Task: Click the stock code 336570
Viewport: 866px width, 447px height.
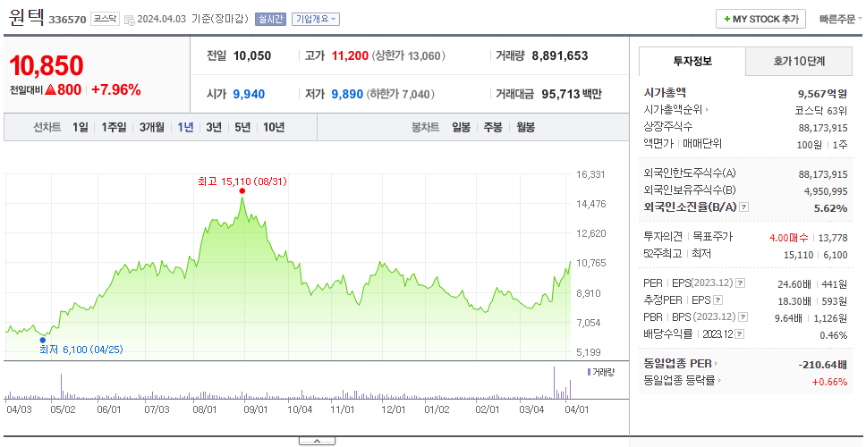Action: [x=68, y=20]
